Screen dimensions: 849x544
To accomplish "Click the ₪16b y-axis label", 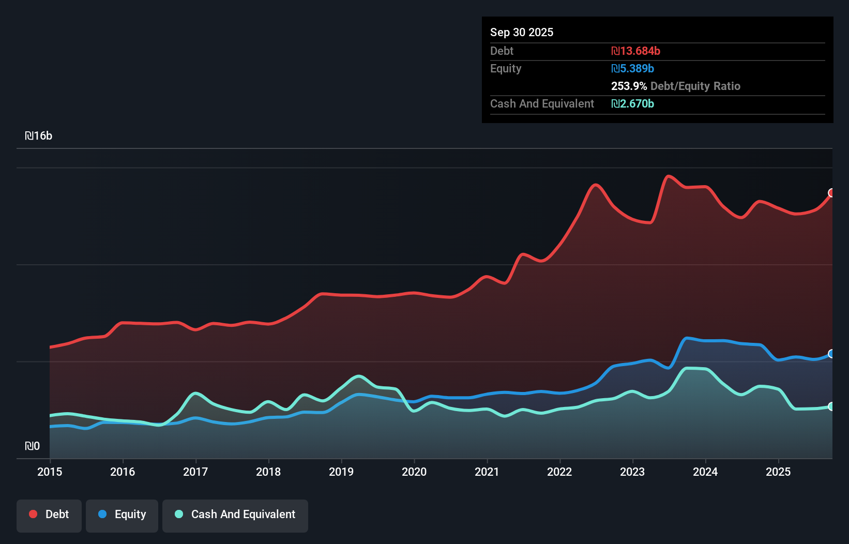I will coord(39,136).
